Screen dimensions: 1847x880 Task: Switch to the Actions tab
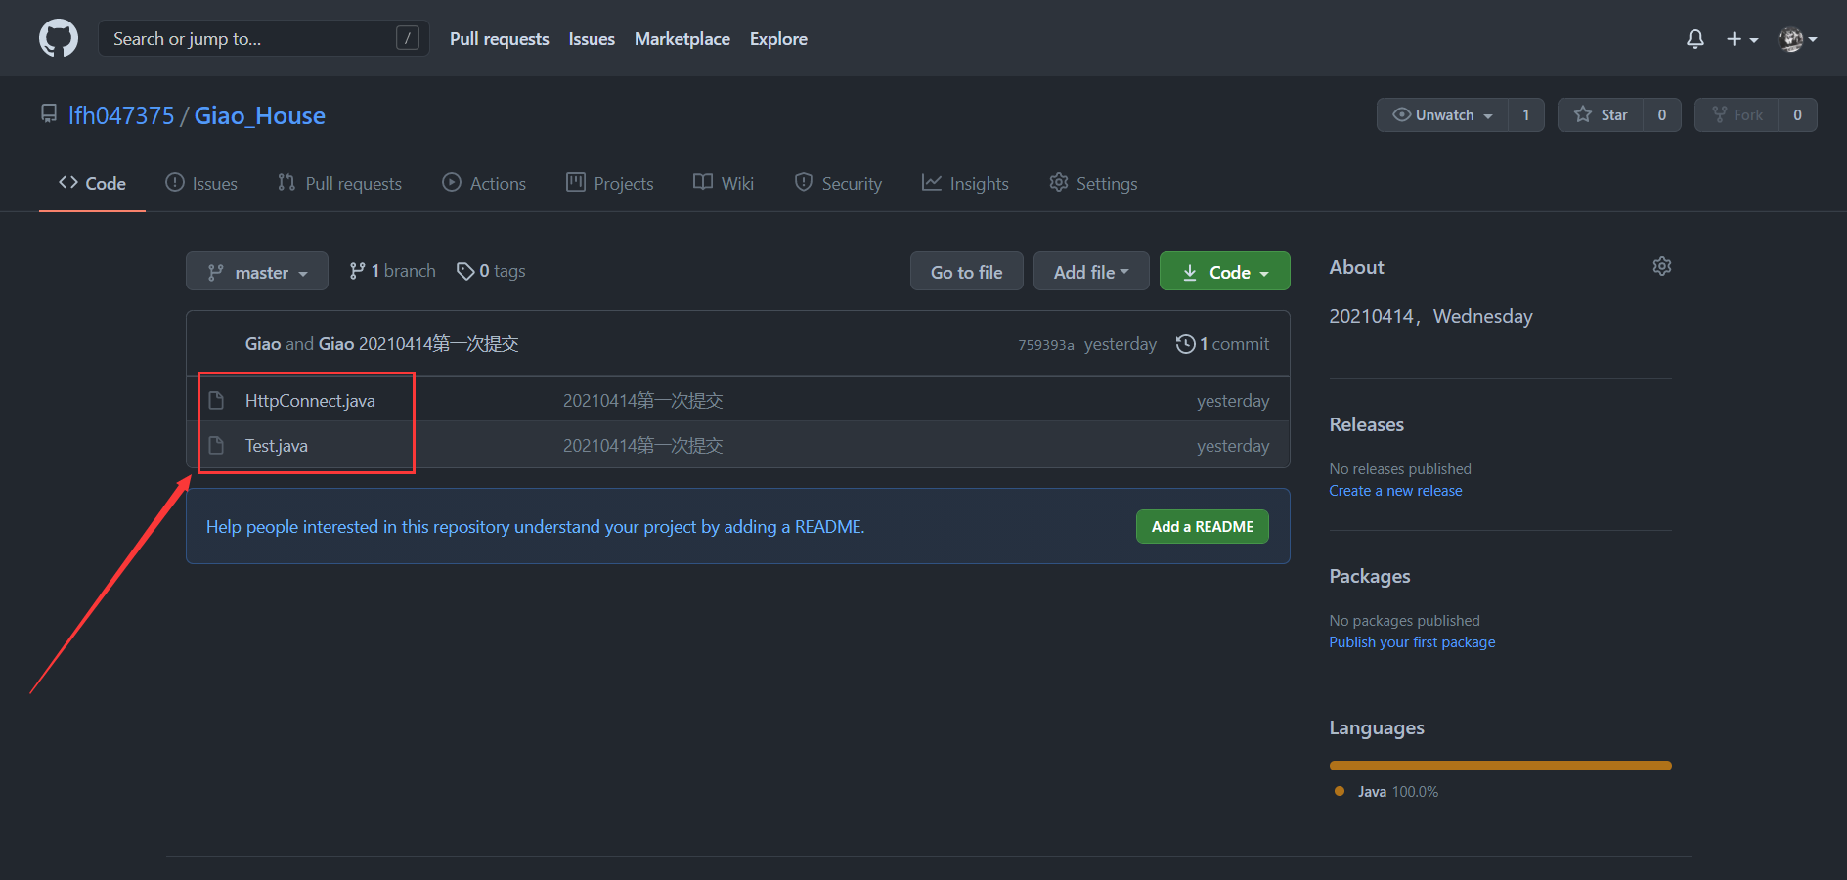click(x=484, y=183)
